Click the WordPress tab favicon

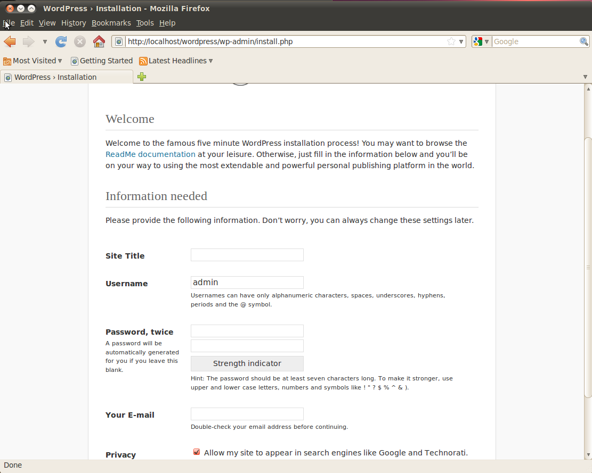coord(8,77)
